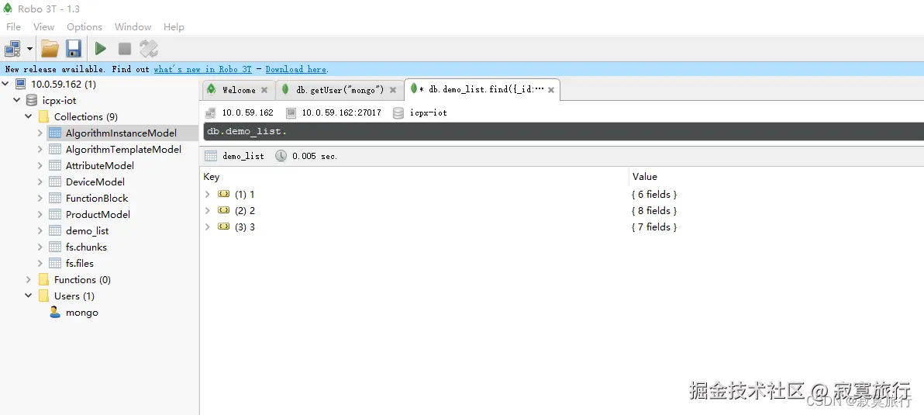Viewport: 924px width, 415px height.
Task: Click the 10.0.59.162:27017 address label
Action: click(x=341, y=112)
